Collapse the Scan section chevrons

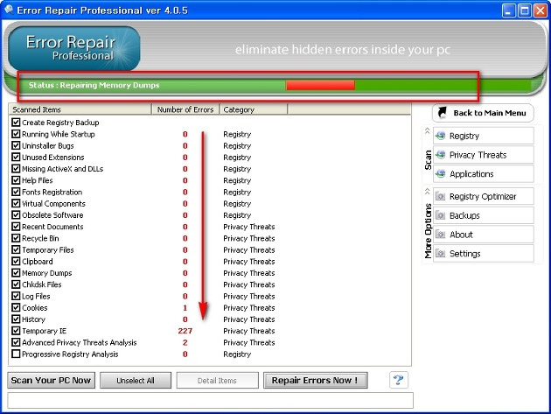pos(428,130)
